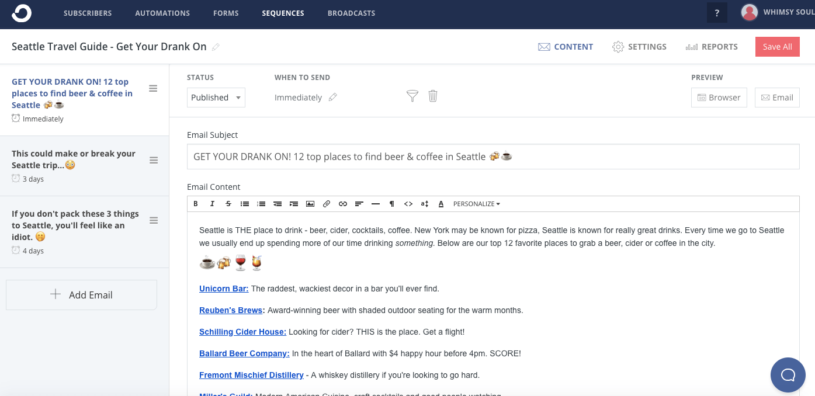Click the funnel filter icon
This screenshot has width=815, height=396.
point(412,96)
